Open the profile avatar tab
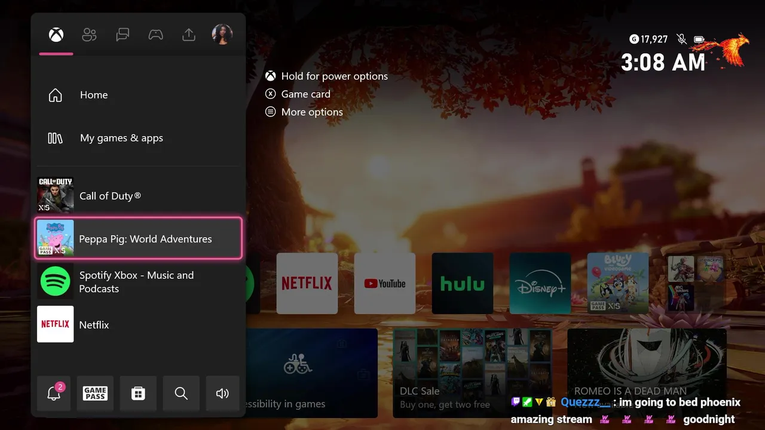765x430 pixels. 222,35
